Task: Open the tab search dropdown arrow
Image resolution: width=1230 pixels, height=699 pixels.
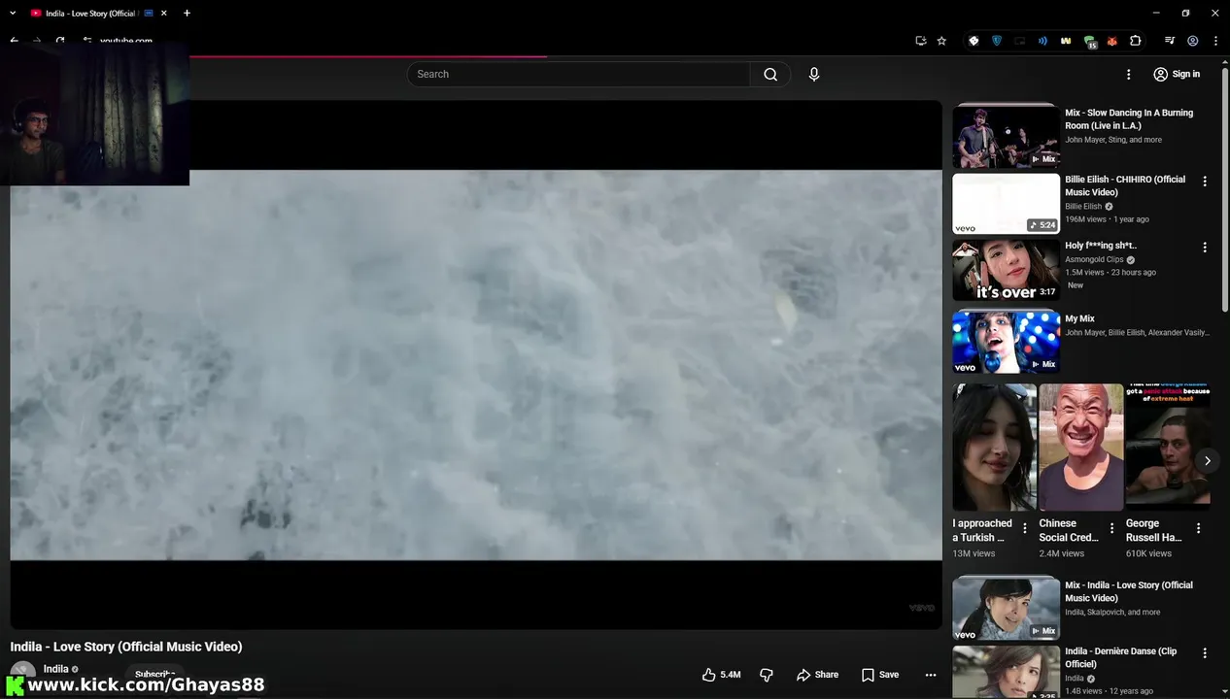Action: tap(13, 14)
